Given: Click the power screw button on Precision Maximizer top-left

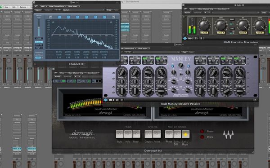Looking at the screenshot, I should [184, 17].
